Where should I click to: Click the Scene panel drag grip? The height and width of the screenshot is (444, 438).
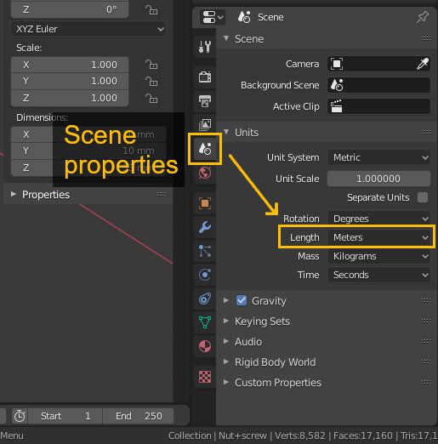426,38
